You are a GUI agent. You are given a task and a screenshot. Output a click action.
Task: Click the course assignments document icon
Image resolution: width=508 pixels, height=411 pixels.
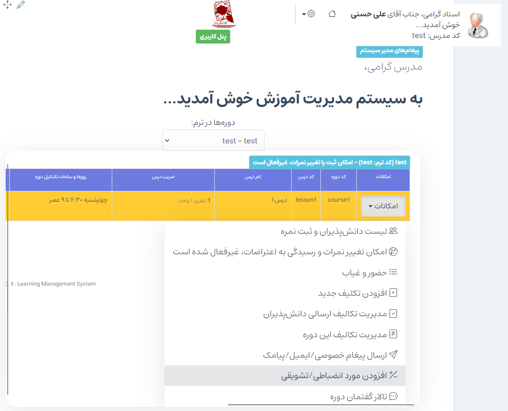pos(393,334)
